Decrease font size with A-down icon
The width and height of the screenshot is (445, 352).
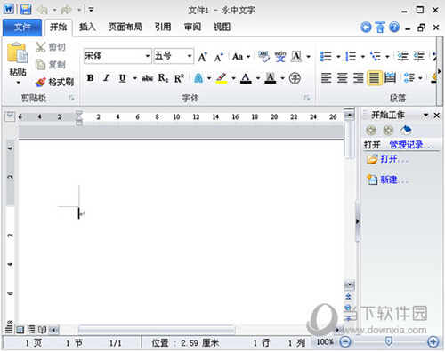(x=219, y=56)
